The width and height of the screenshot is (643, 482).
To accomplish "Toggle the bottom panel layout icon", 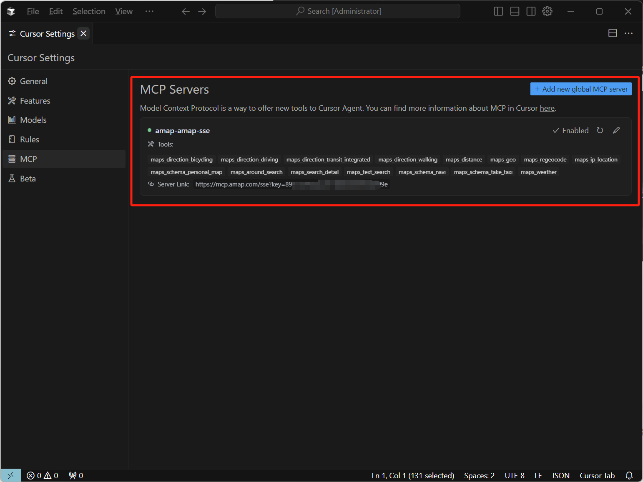I will coord(515,11).
